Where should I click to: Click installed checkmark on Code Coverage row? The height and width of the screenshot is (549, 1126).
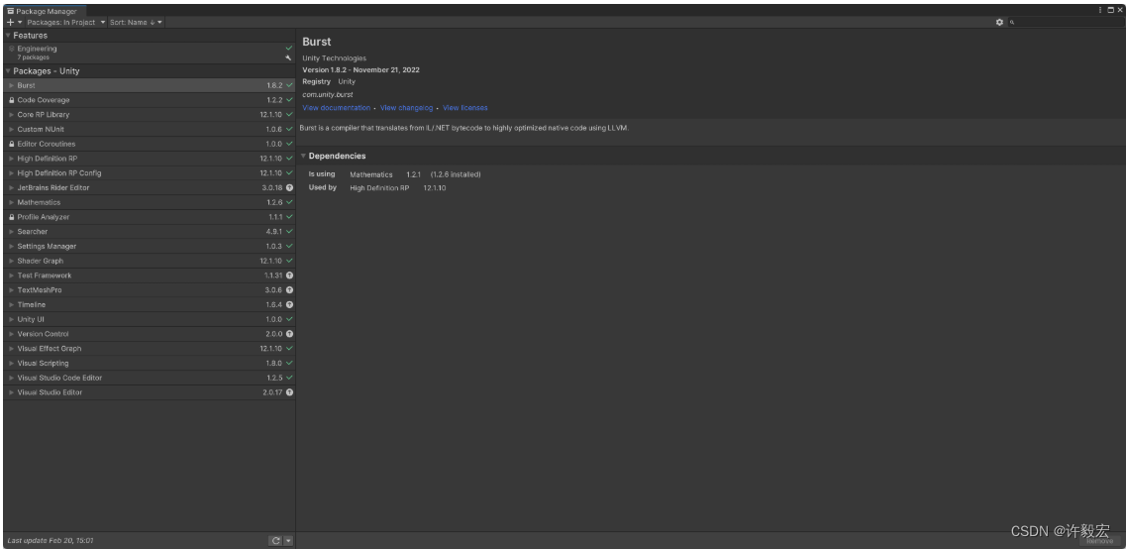click(289, 100)
